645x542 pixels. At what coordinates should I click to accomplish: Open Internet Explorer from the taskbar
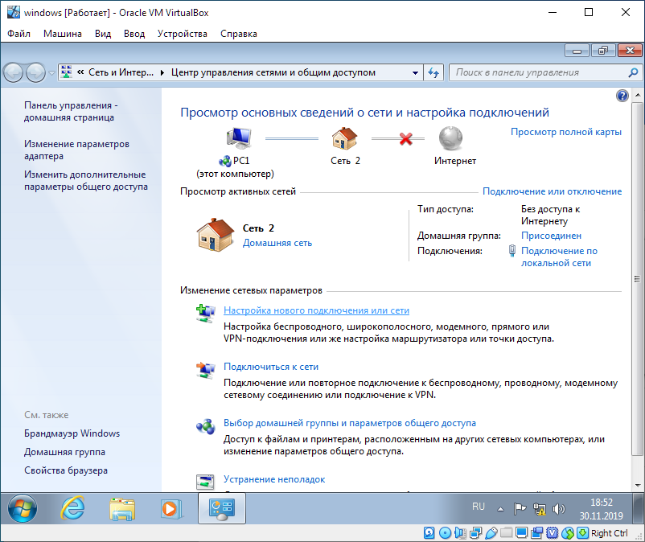click(x=74, y=508)
